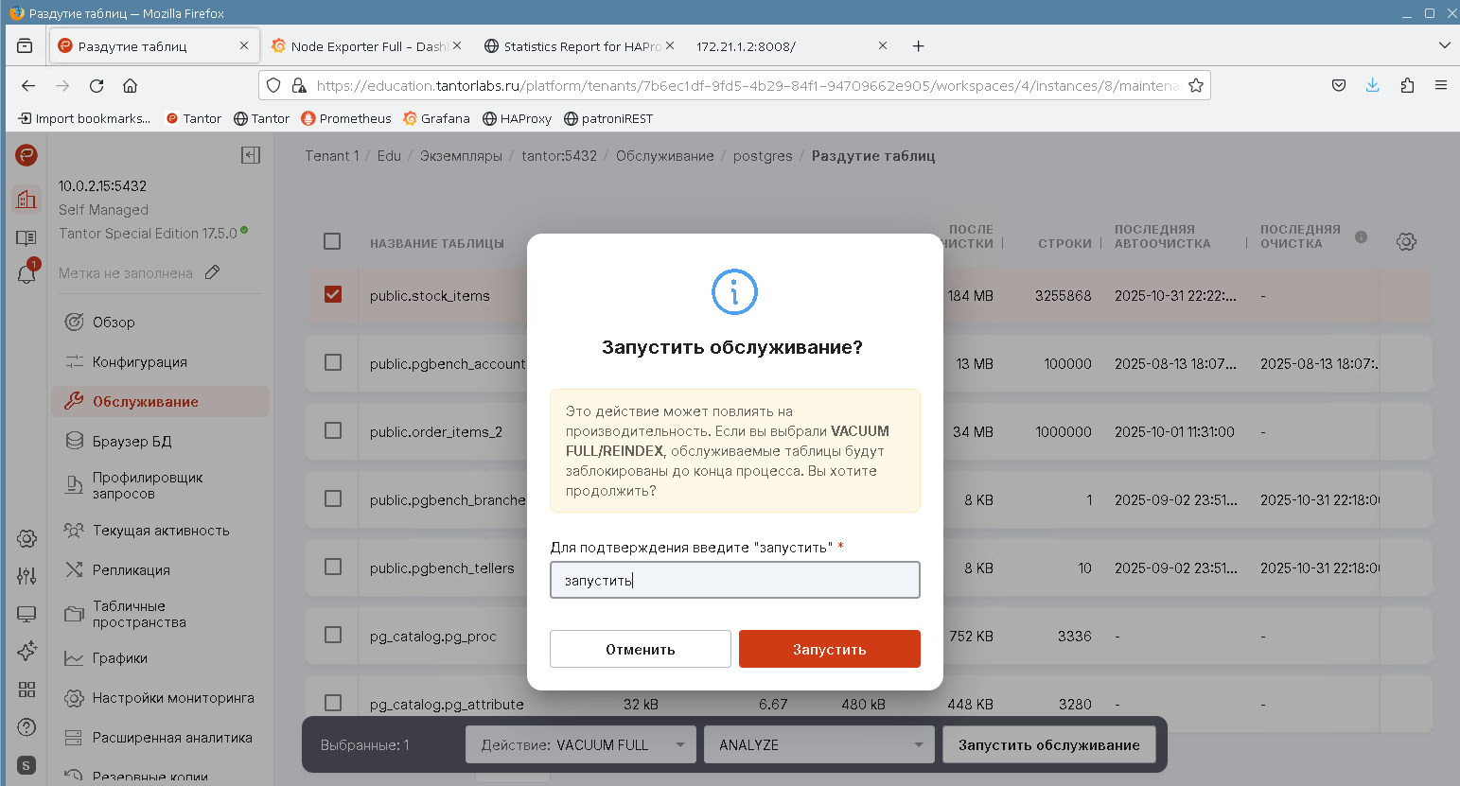Open 'Браузер БД' in the sidebar menu
This screenshot has width=1460, height=786.
click(132, 442)
